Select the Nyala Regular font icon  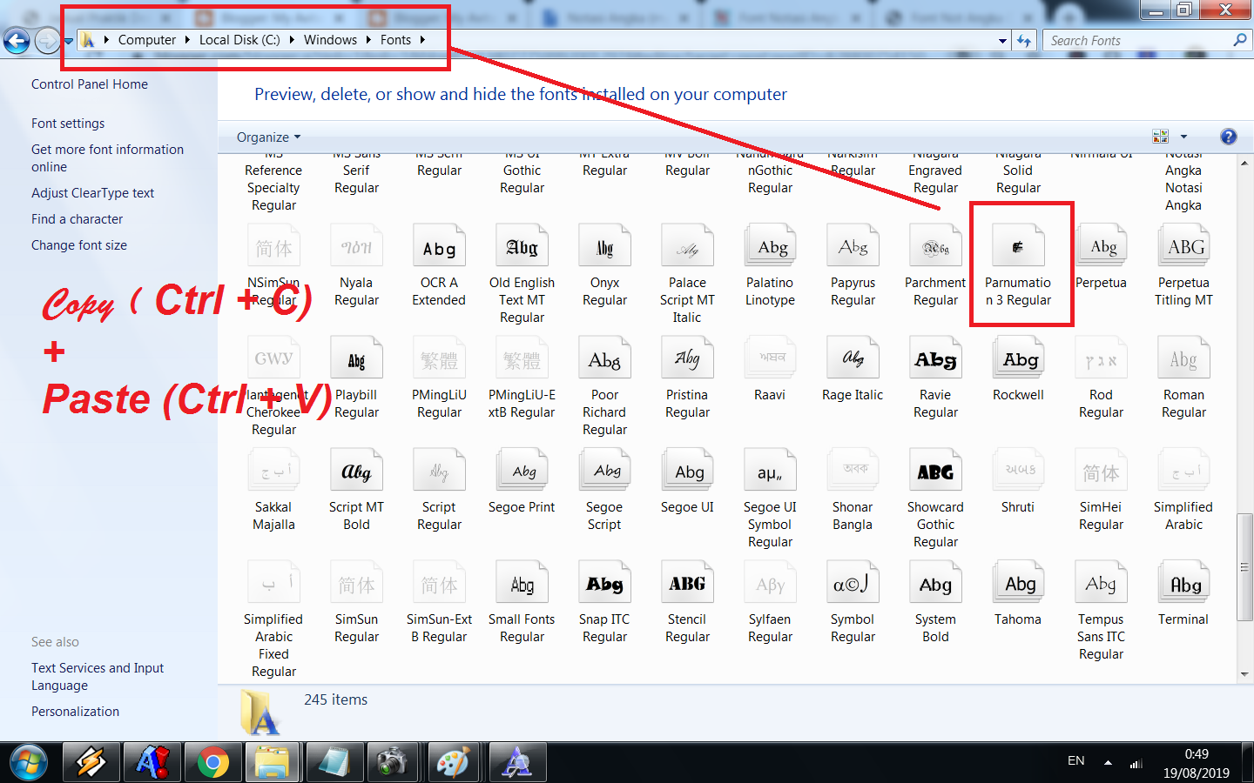coord(356,247)
